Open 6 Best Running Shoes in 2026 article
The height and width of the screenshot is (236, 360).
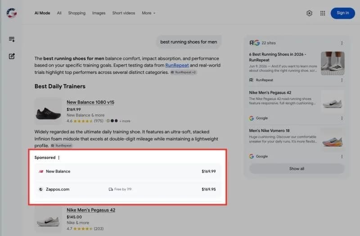click(278, 57)
